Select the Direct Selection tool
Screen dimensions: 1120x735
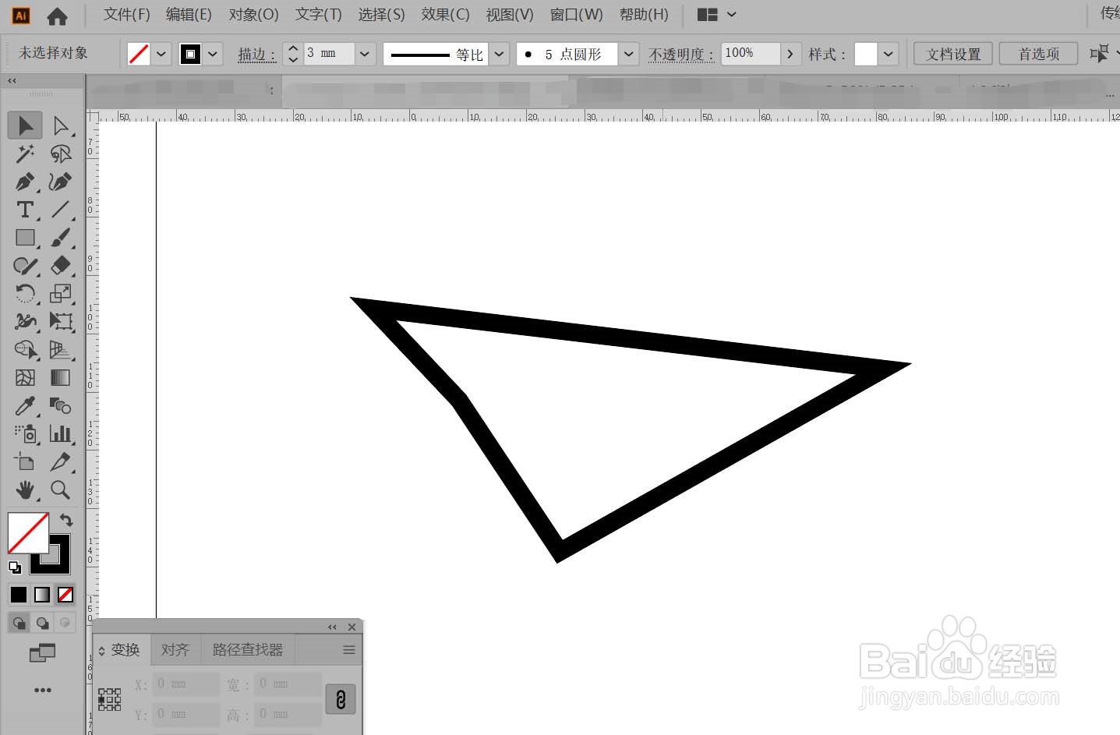(60, 125)
